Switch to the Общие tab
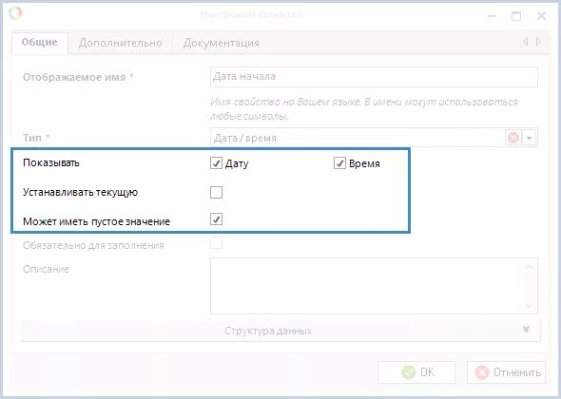This screenshot has height=399, width=561. point(39,43)
